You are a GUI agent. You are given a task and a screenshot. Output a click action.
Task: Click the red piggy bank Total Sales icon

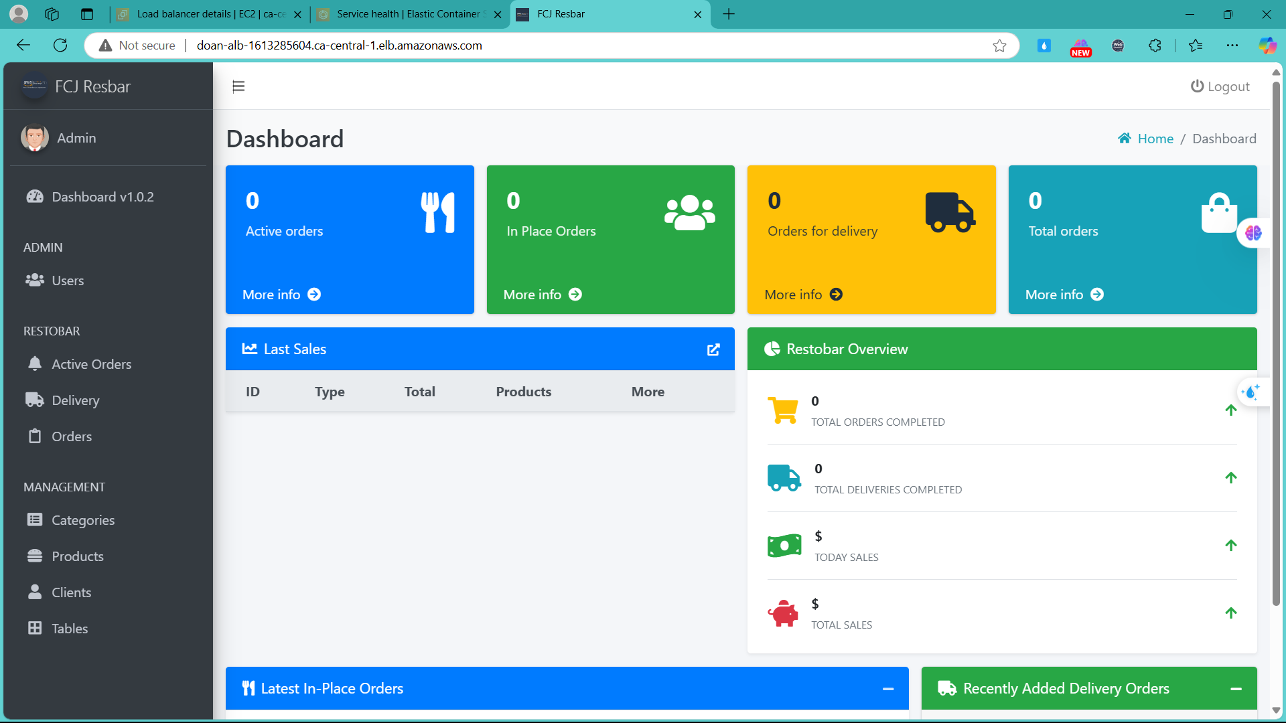[x=783, y=613]
